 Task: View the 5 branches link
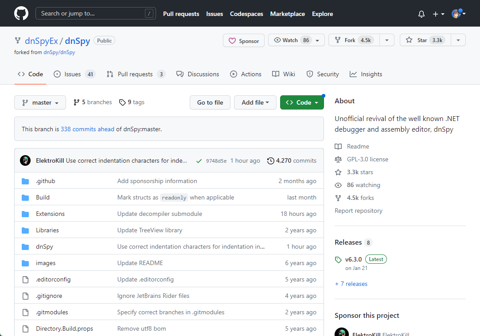[93, 102]
